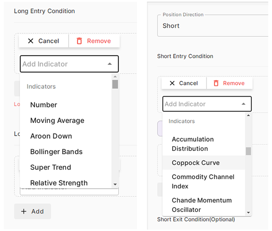Pick Commodity Channel Index indicator
The height and width of the screenshot is (231, 272).
(x=204, y=181)
